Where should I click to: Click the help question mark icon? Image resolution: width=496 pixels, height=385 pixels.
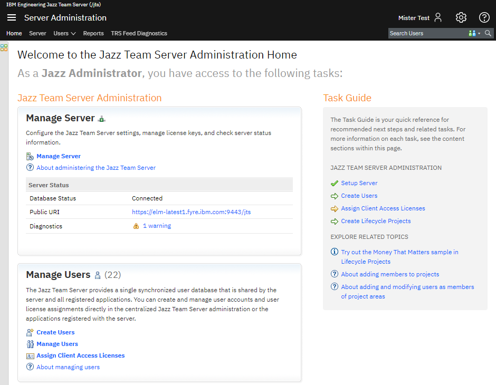[484, 17]
